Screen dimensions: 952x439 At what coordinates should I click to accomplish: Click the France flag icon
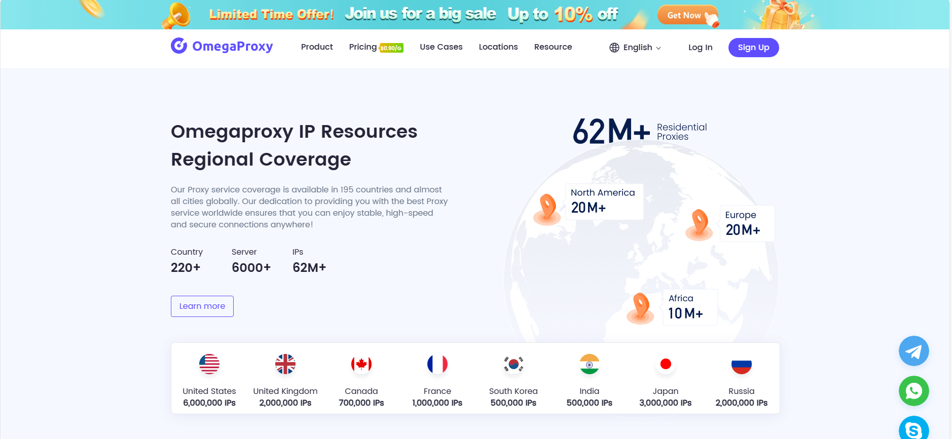tap(437, 364)
